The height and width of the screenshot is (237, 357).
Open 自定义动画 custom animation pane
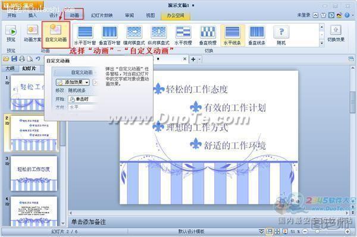pyautogui.click(x=56, y=34)
